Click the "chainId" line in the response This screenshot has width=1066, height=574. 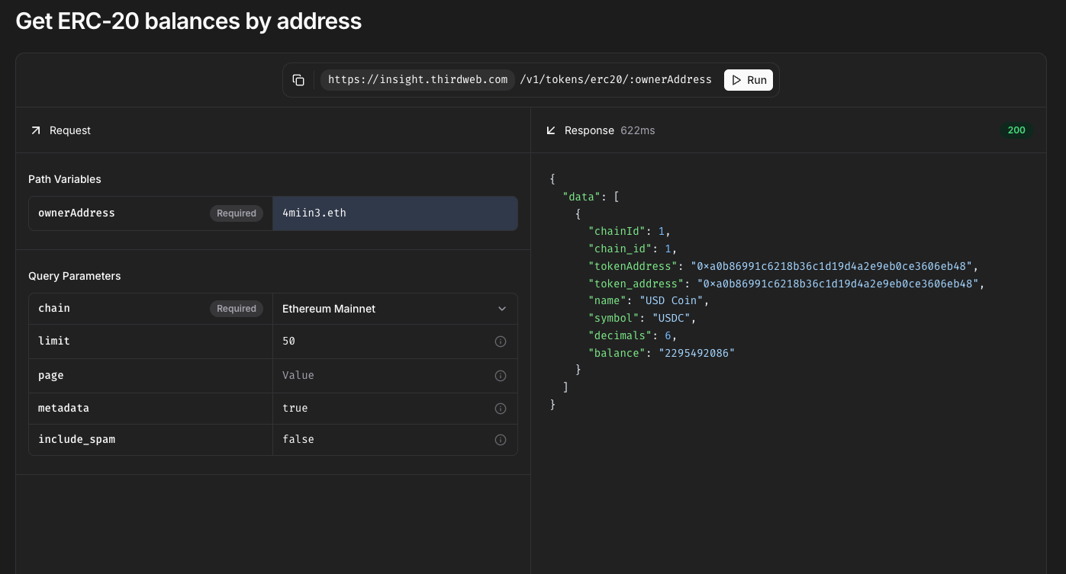click(x=630, y=231)
